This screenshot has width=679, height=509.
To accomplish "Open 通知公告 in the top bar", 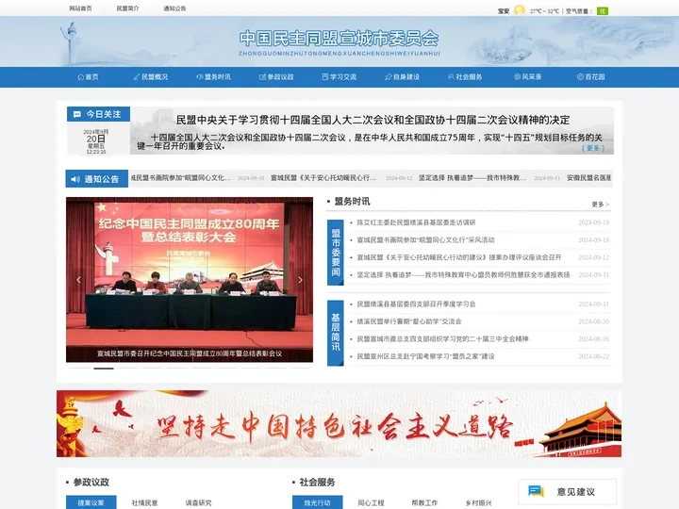I will point(175,8).
